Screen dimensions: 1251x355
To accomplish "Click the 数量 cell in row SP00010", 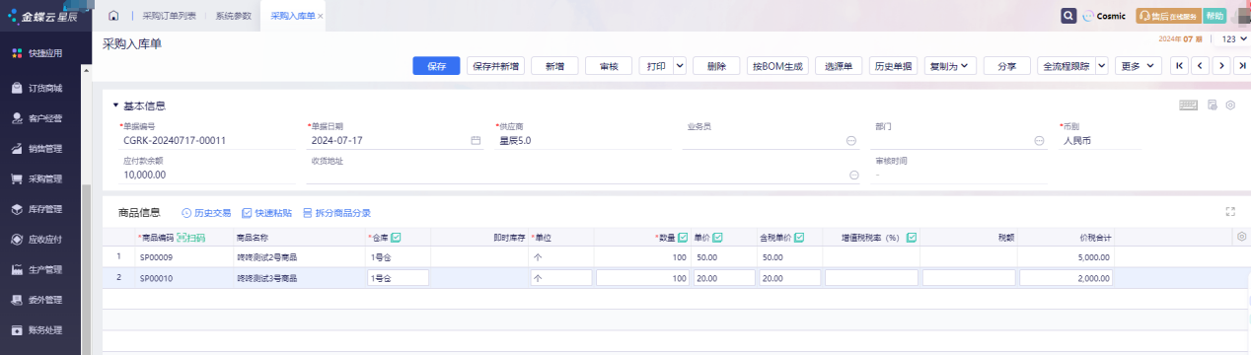I will click(x=642, y=278).
